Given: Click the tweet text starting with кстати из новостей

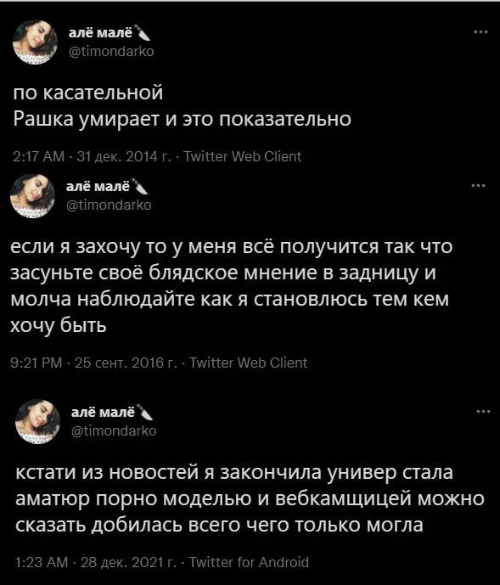Looking at the screenshot, I should click(250, 498).
